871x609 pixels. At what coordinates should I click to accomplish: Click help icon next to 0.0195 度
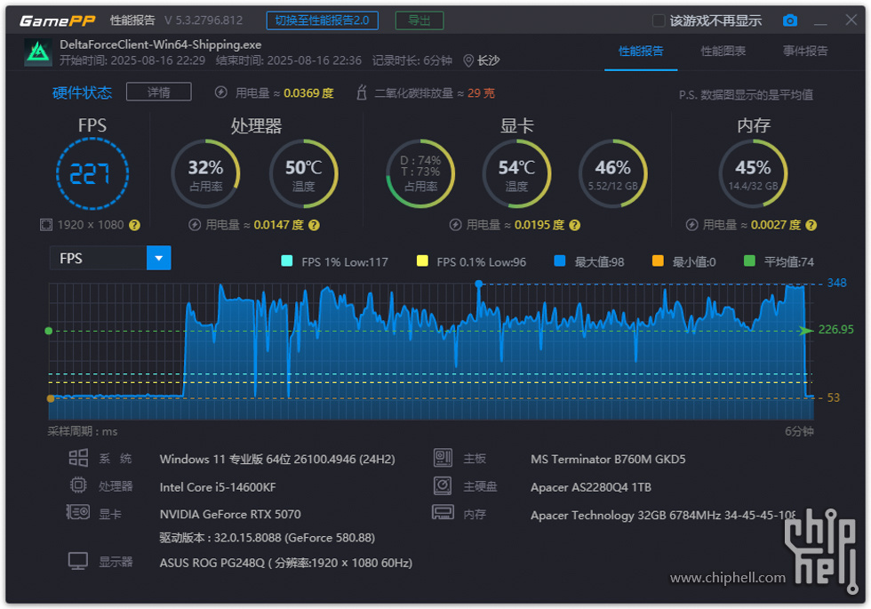pyautogui.click(x=574, y=225)
